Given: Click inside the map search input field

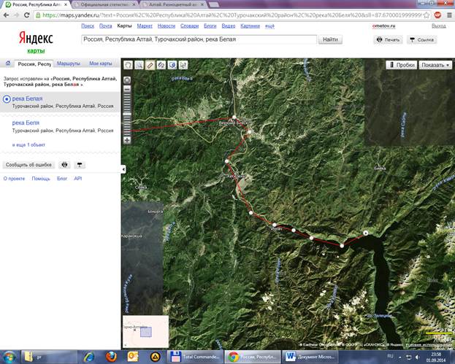Looking at the screenshot, I should tap(199, 39).
